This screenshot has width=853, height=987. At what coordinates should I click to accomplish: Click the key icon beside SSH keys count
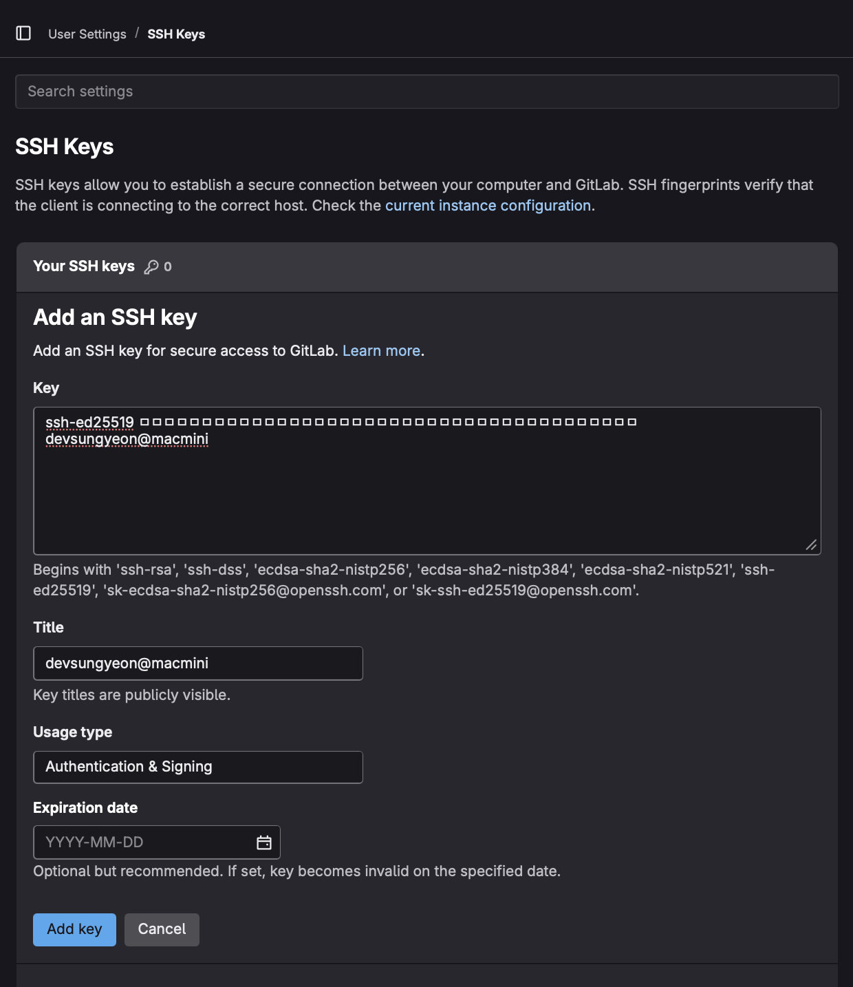point(151,267)
